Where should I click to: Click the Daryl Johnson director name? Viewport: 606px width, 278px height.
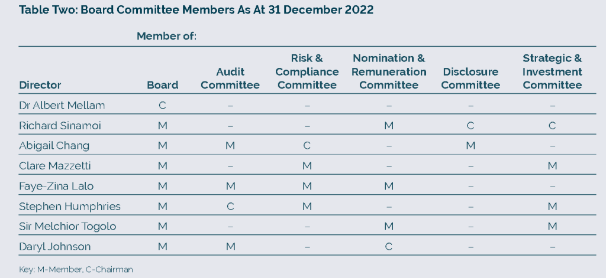54,246
